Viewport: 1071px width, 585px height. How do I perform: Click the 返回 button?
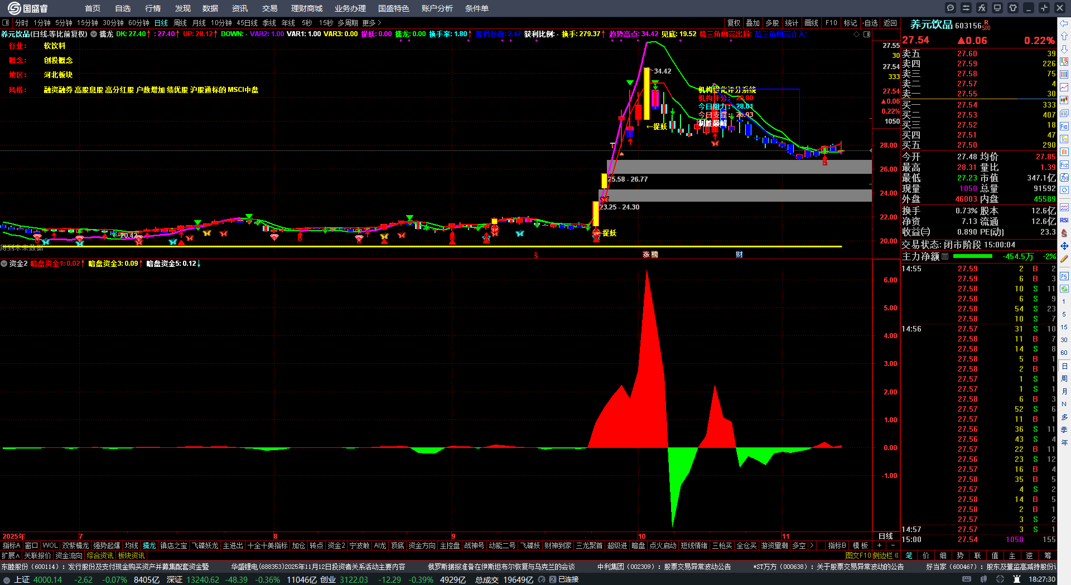point(890,23)
